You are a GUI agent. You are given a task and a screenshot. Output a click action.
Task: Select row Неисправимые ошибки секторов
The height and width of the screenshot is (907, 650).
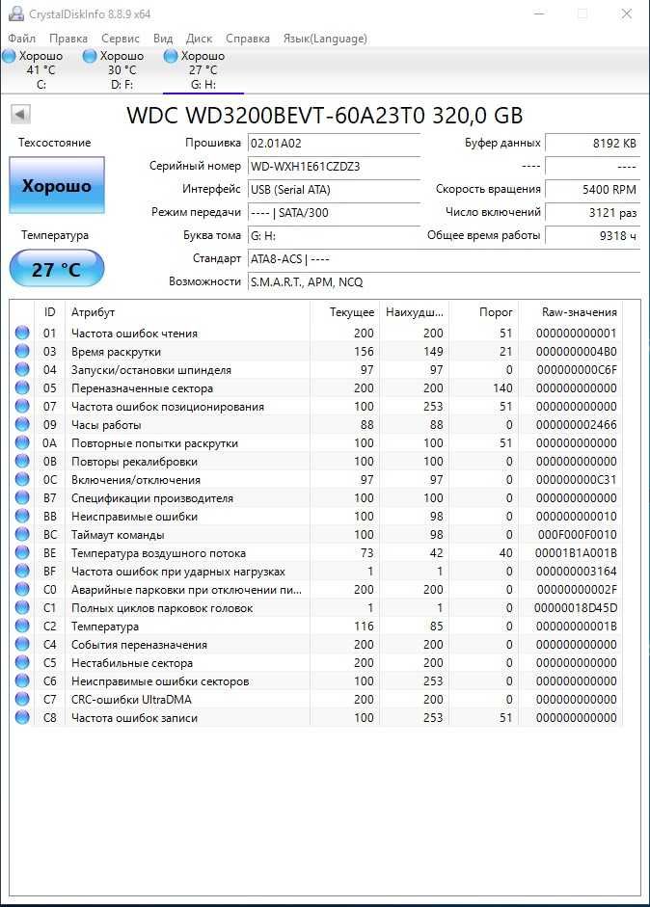[316, 680]
